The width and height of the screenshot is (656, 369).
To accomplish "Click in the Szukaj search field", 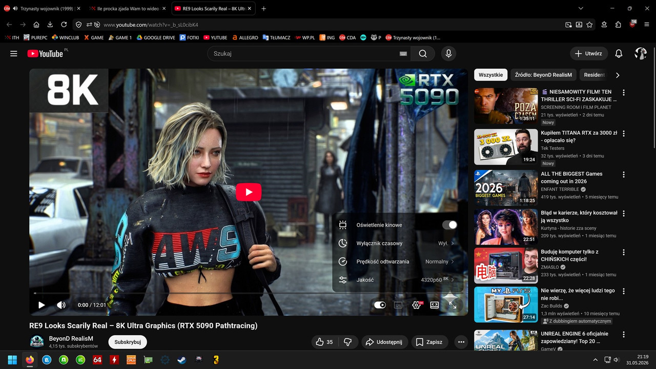I will coord(302,53).
